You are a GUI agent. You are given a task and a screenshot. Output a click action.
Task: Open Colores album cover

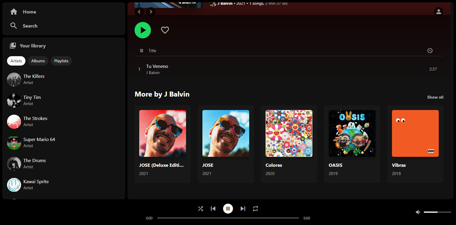(x=289, y=133)
